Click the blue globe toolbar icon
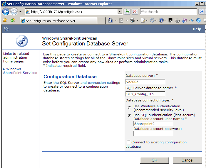This screenshot has height=168, width=206. 199,20
